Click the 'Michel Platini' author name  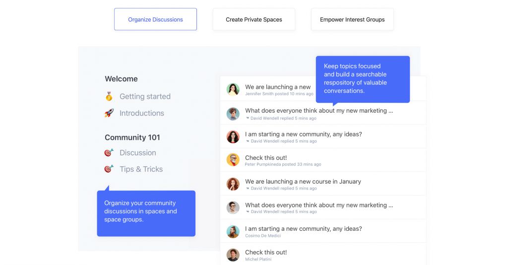(x=258, y=259)
